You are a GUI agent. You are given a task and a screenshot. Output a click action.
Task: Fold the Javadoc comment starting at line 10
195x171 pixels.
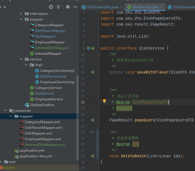coord(98,54)
